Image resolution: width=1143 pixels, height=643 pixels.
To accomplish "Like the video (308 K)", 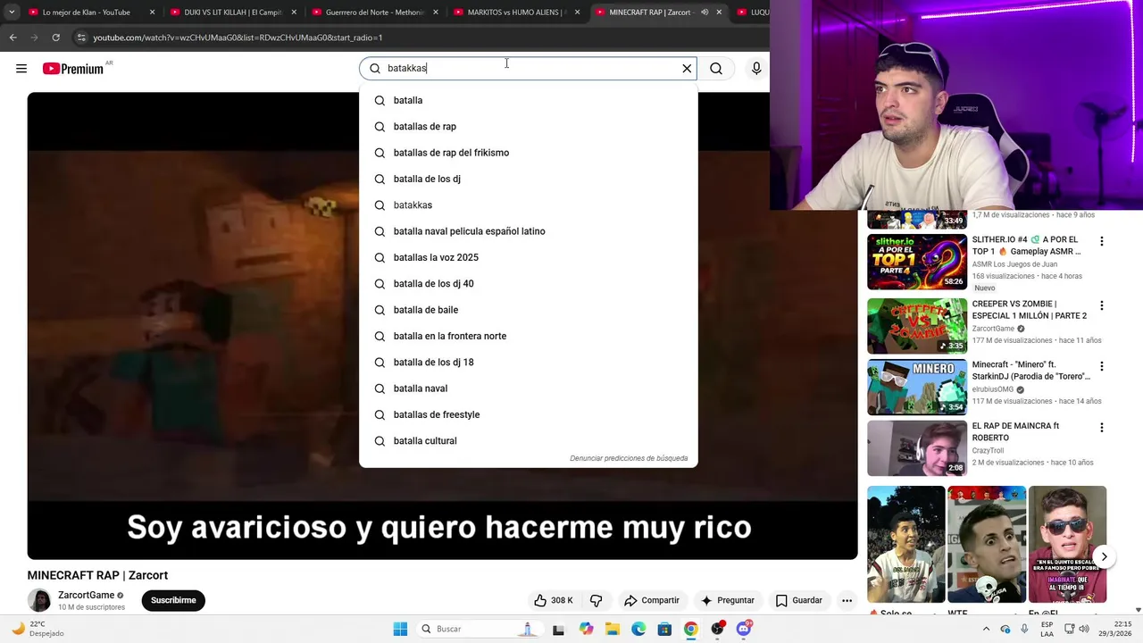I will coord(554,600).
